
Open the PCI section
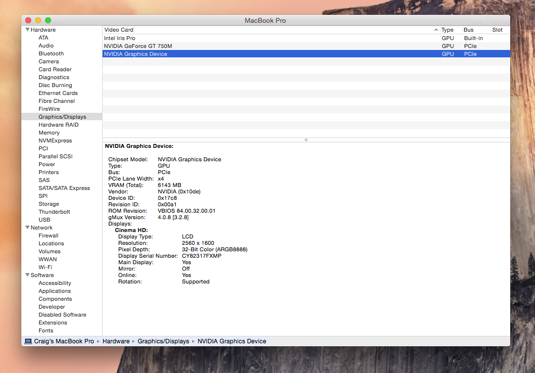tap(43, 148)
